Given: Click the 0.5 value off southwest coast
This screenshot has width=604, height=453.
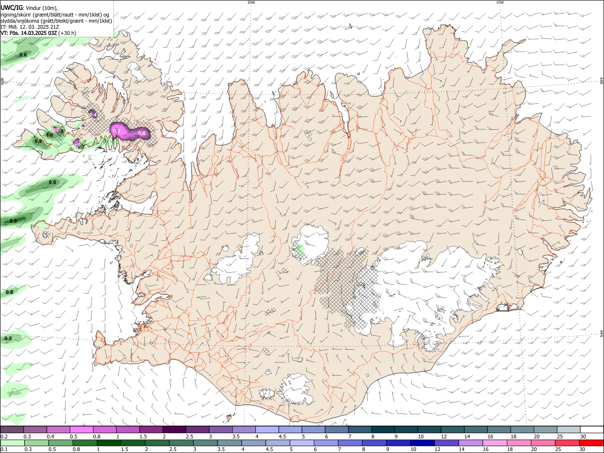Looking at the screenshot, I should point(8,338).
